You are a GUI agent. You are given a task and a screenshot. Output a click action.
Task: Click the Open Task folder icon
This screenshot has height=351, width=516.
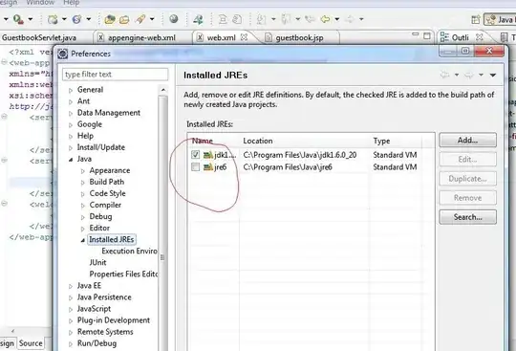pos(124,19)
